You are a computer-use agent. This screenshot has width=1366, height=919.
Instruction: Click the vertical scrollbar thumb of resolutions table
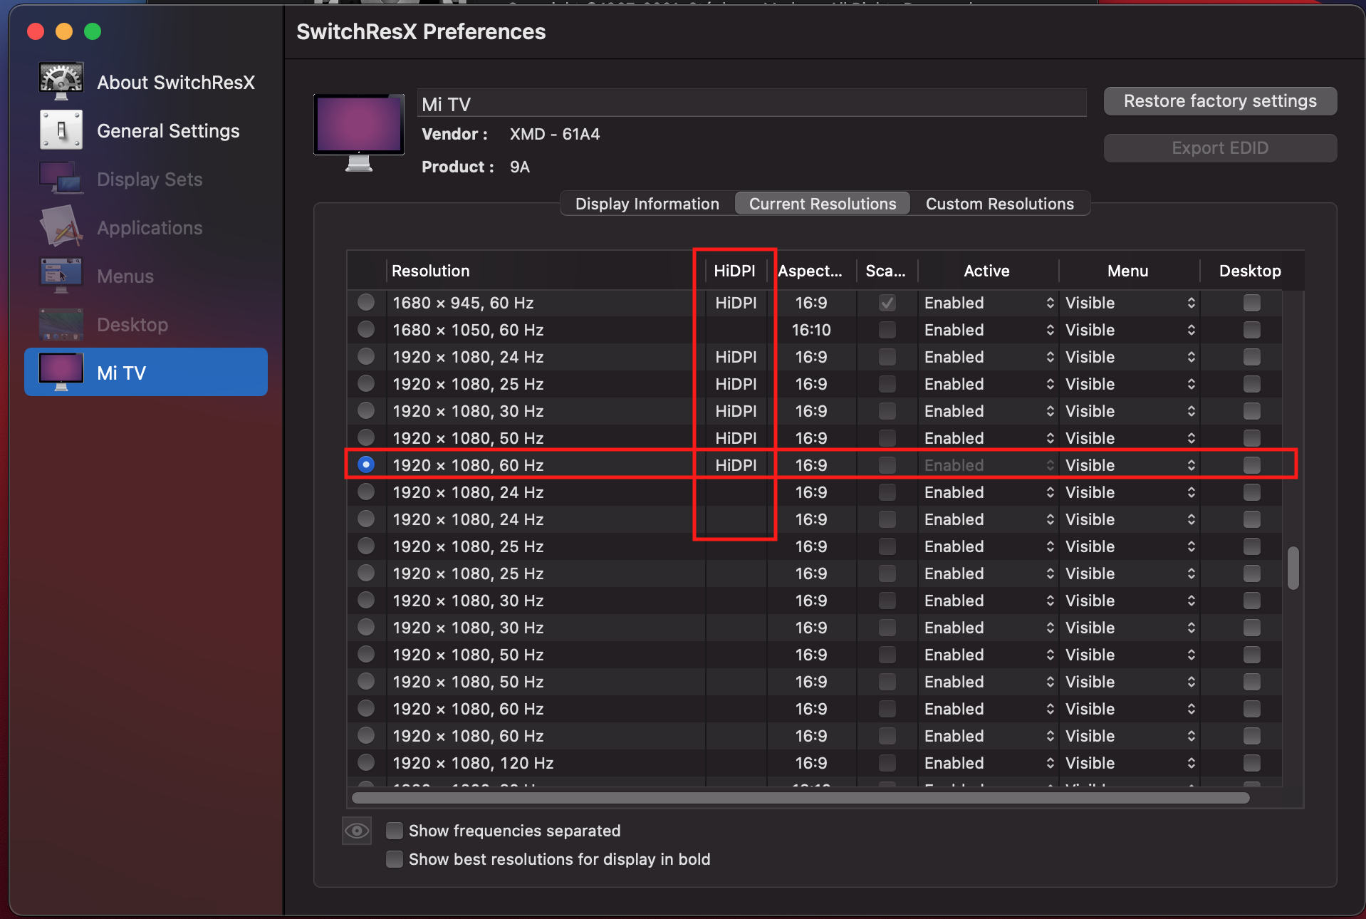(1293, 568)
